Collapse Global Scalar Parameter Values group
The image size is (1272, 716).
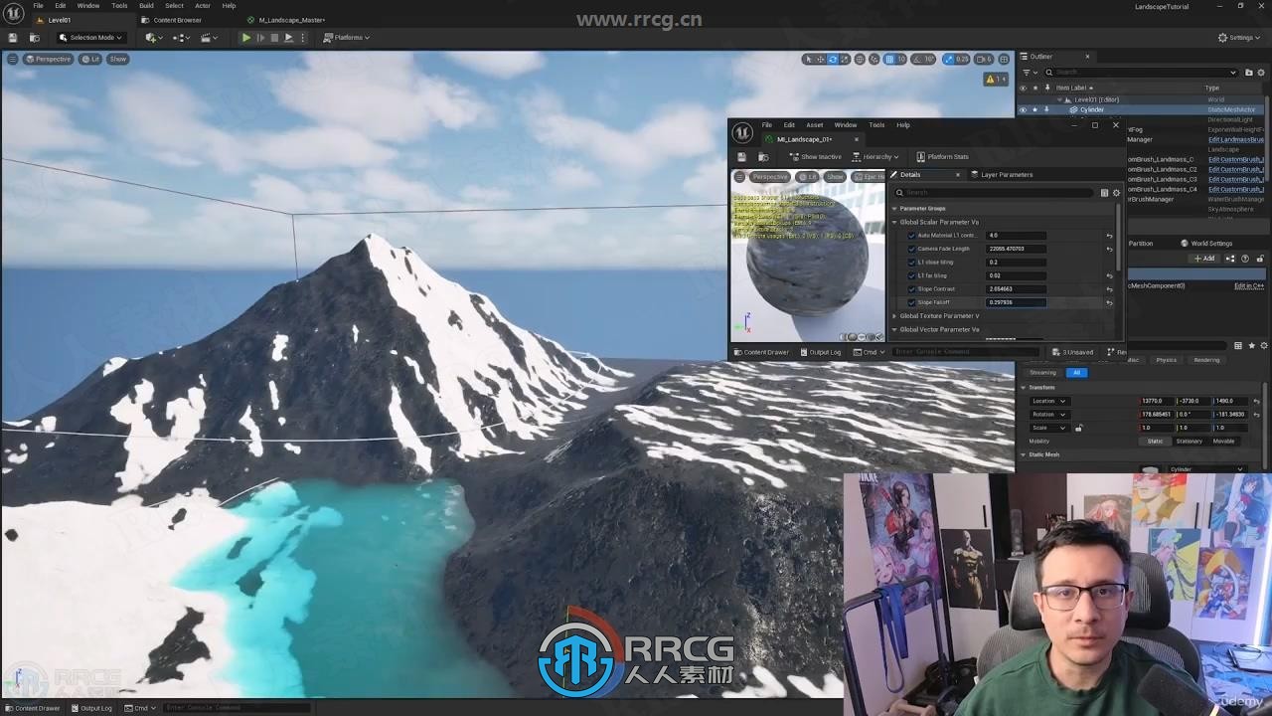pyautogui.click(x=893, y=222)
